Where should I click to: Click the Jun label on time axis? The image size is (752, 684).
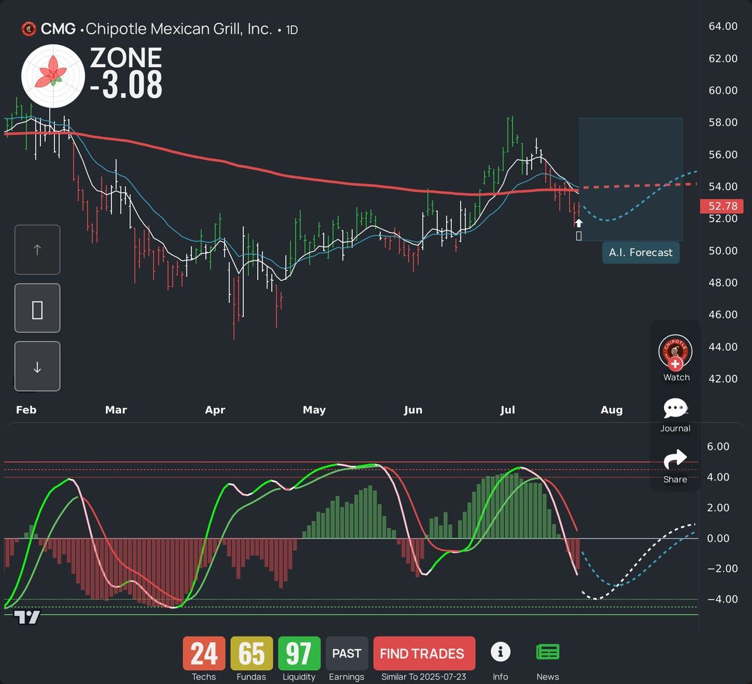click(x=413, y=410)
